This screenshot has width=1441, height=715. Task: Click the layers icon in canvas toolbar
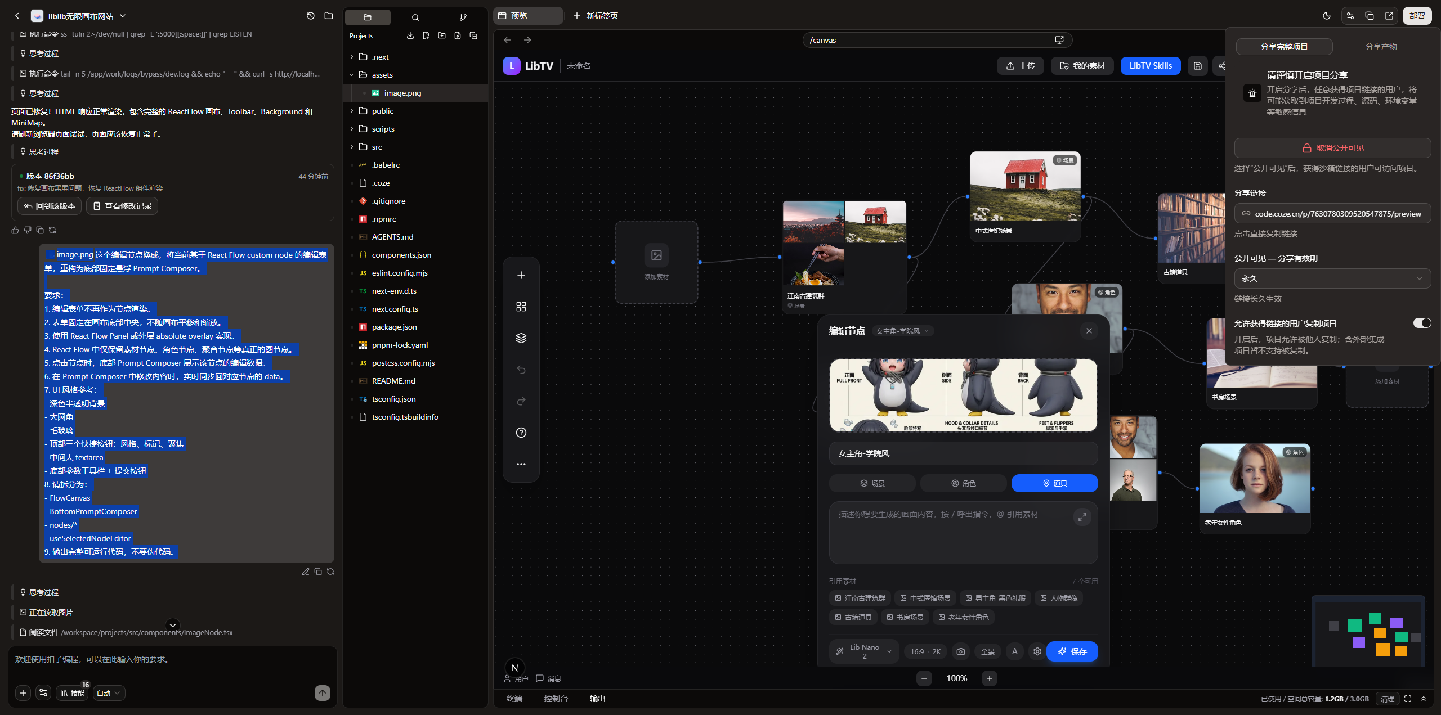pos(521,338)
